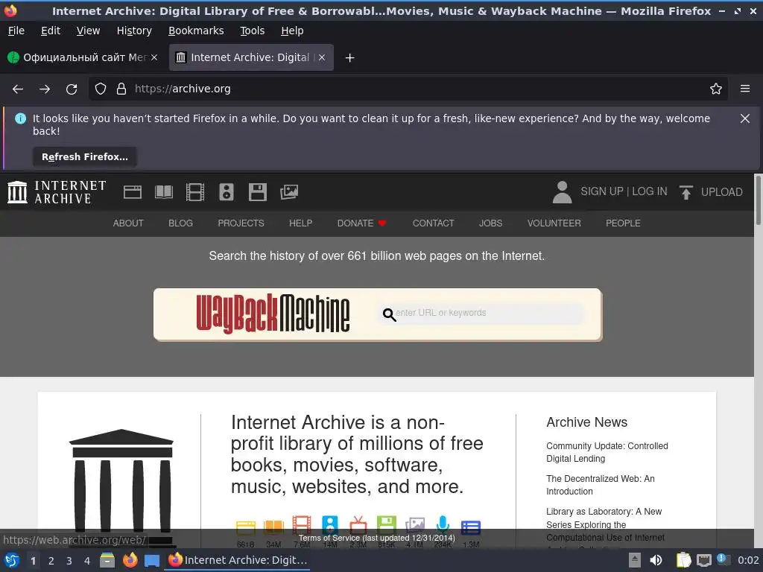Screen dimensions: 763x572
Task: Open the File menu
Action: [16, 31]
